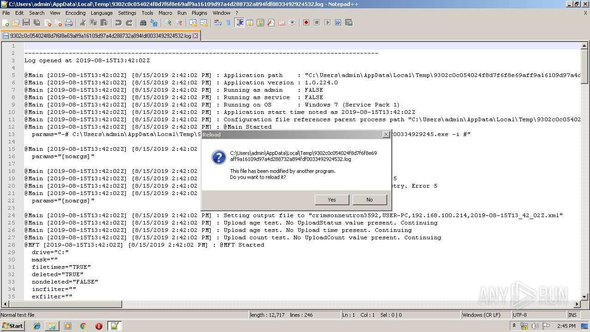Toggle synchronized vertical scrolling
The height and width of the screenshot is (332, 590).
pos(193,23)
